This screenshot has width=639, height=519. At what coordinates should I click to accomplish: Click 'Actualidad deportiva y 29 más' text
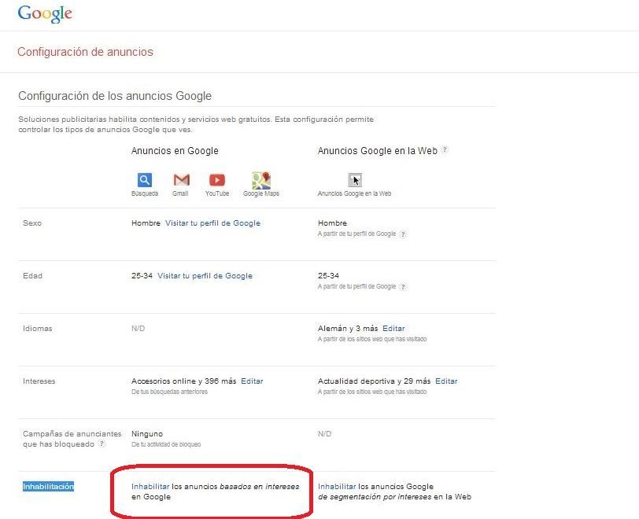[x=374, y=381]
